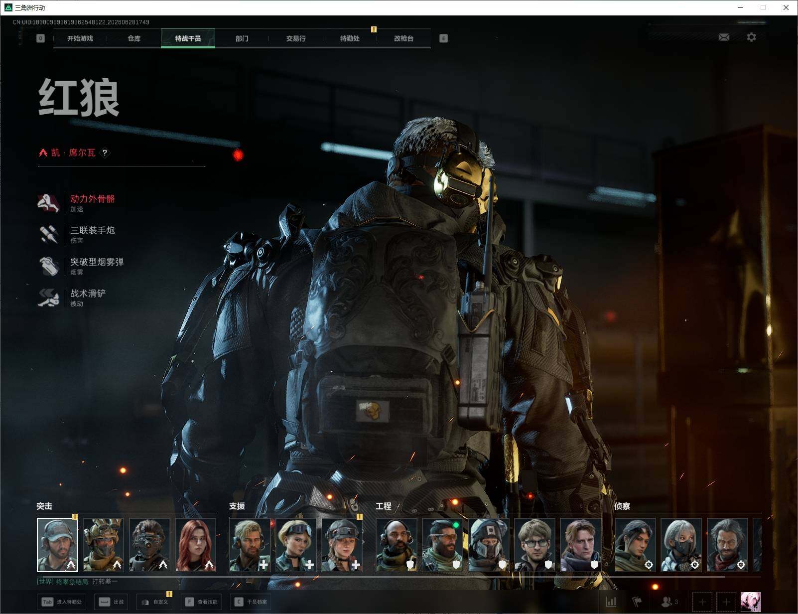
Task: Click the operator name 凯·席尔瓦
Action: pyautogui.click(x=73, y=153)
